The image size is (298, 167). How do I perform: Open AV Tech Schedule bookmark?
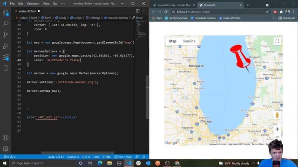(x=176, y=18)
